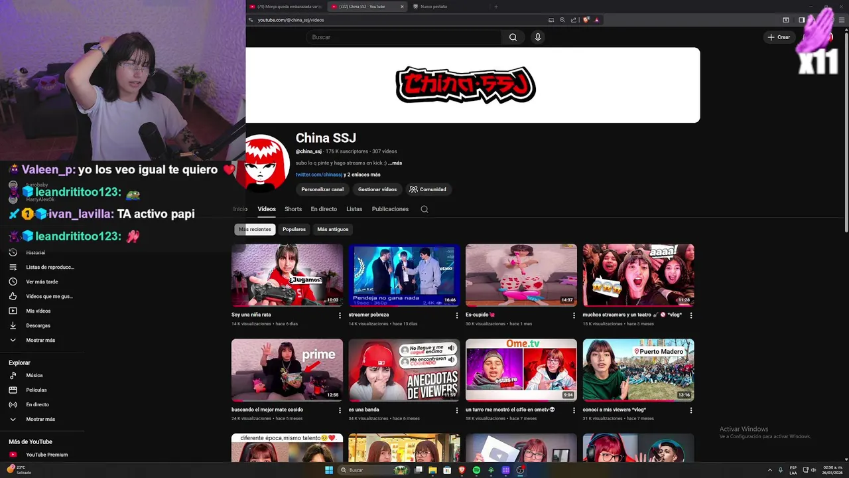The image size is (849, 478).
Task: Open 'Ver más tarde' sidebar item
Action: click(x=41, y=281)
